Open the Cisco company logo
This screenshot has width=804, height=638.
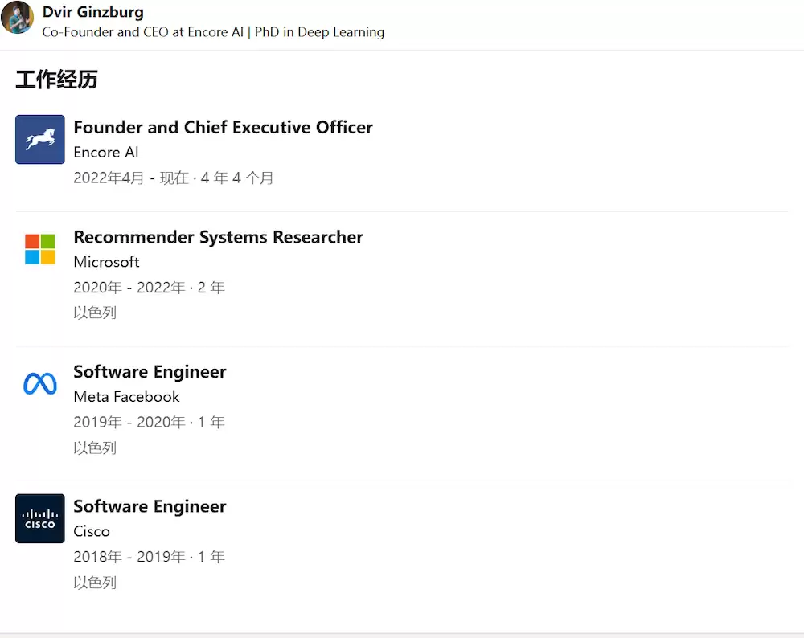[40, 518]
